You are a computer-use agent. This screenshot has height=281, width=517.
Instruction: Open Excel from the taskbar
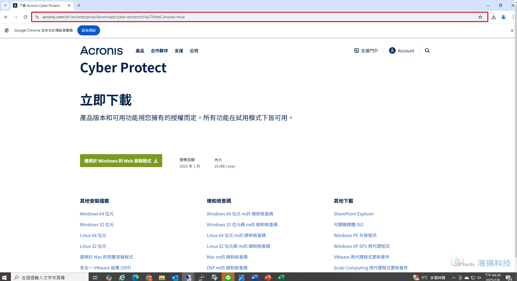(x=281, y=277)
